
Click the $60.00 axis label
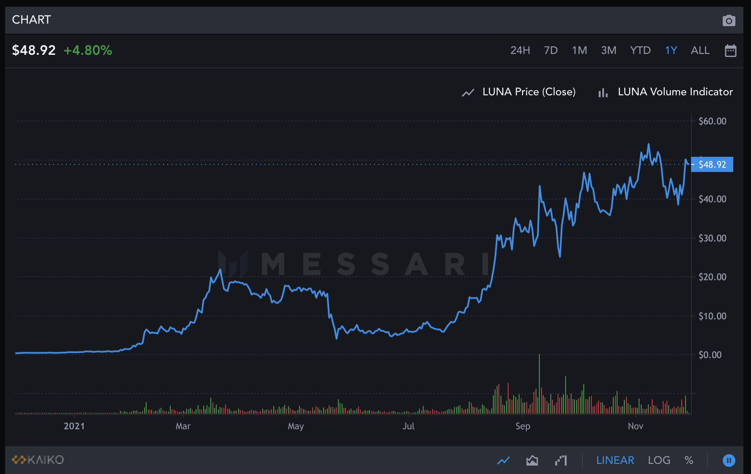tap(713, 121)
